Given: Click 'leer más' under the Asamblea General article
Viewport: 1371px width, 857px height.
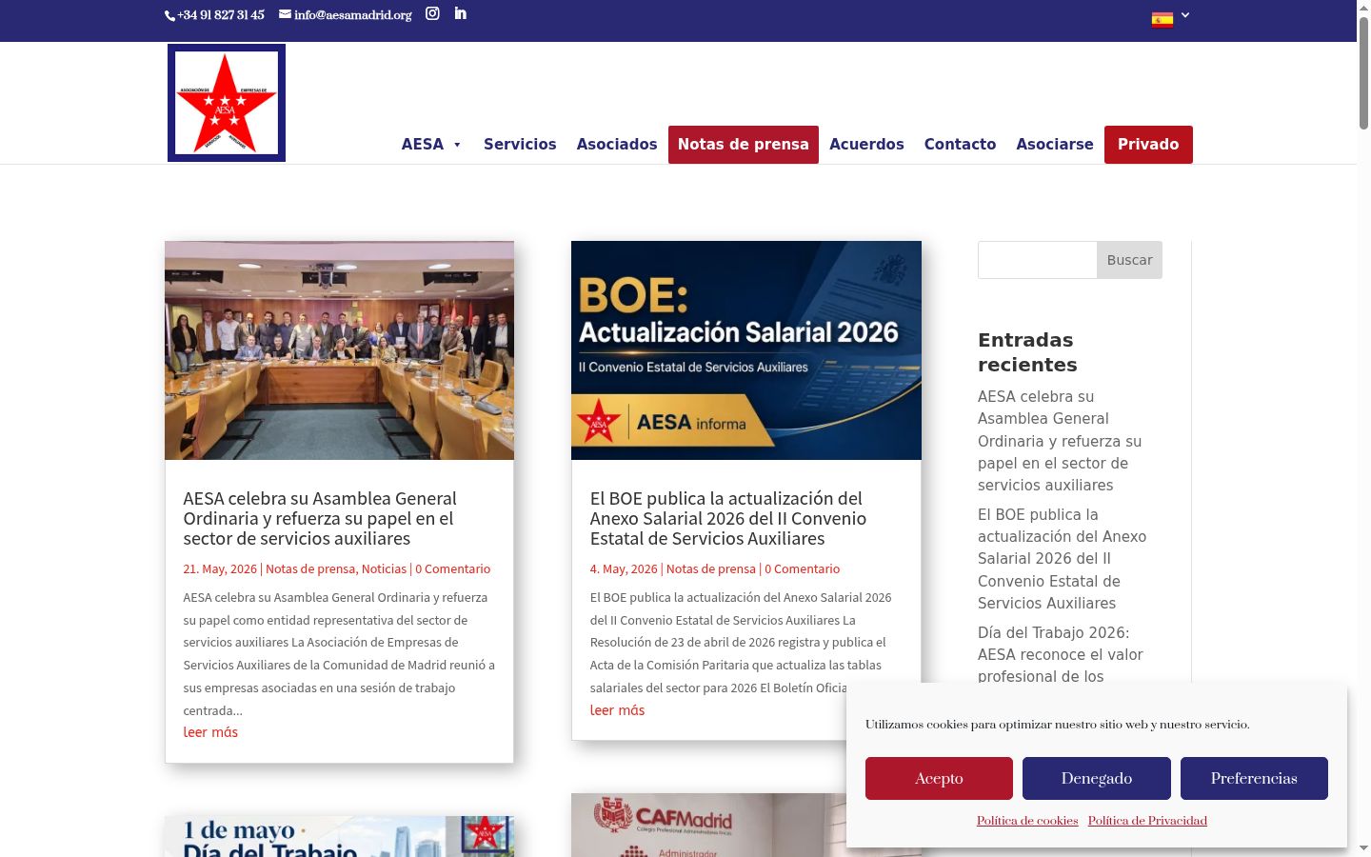Looking at the screenshot, I should click(x=210, y=732).
